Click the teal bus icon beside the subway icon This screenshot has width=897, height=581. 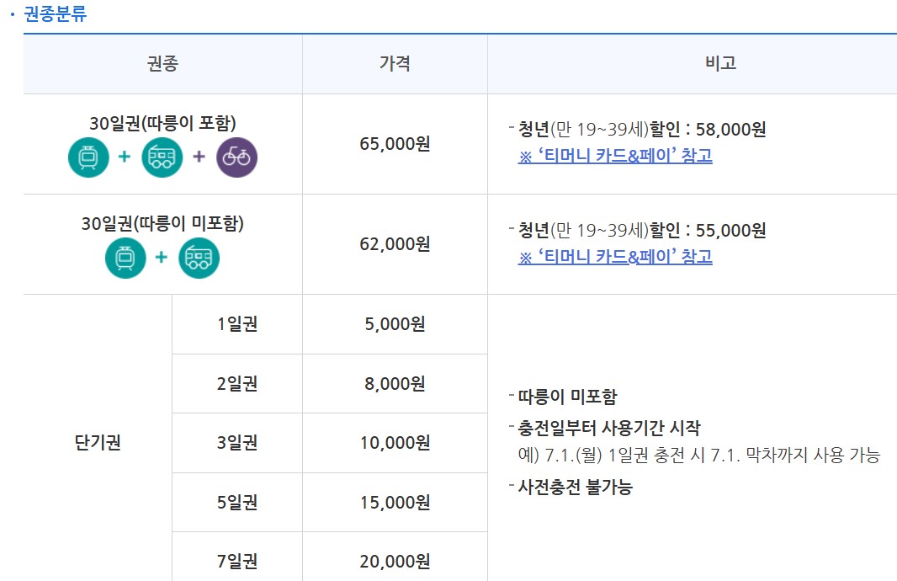coord(162,157)
